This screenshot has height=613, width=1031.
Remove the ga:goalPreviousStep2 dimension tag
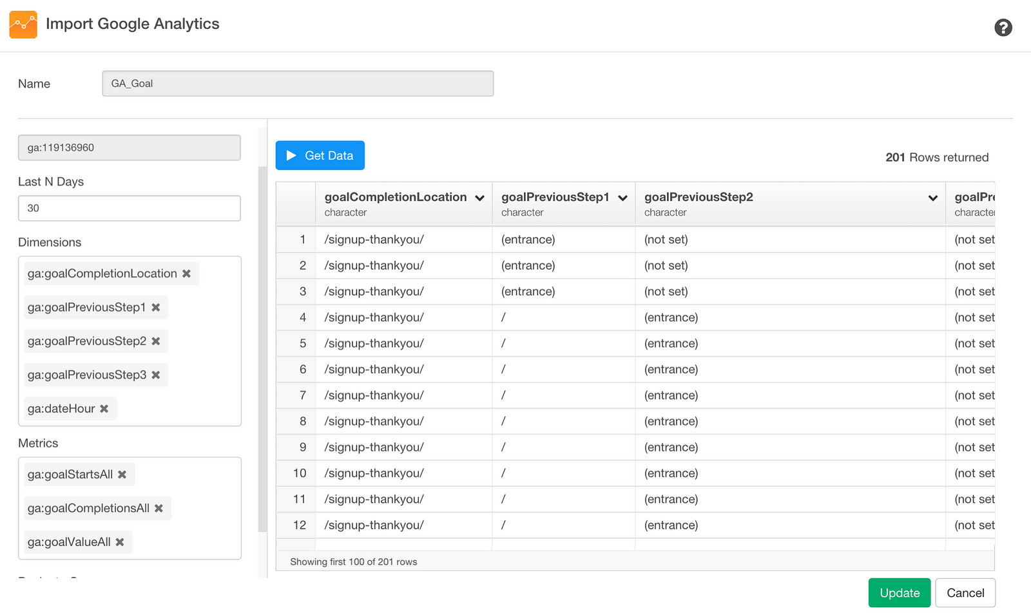155,341
